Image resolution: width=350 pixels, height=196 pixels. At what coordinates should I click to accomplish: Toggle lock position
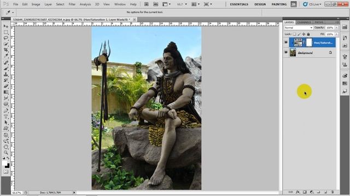(x=304, y=34)
